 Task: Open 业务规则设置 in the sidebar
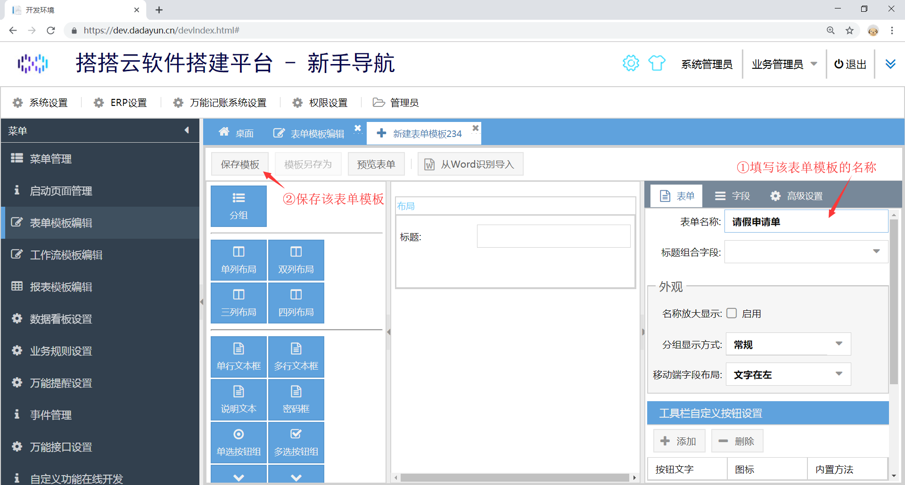click(x=100, y=351)
